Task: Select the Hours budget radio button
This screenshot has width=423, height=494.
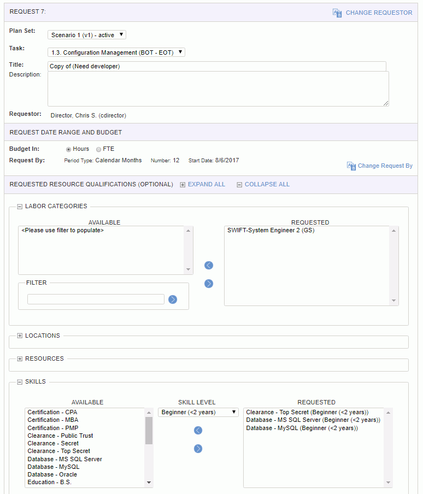Action: (68, 149)
